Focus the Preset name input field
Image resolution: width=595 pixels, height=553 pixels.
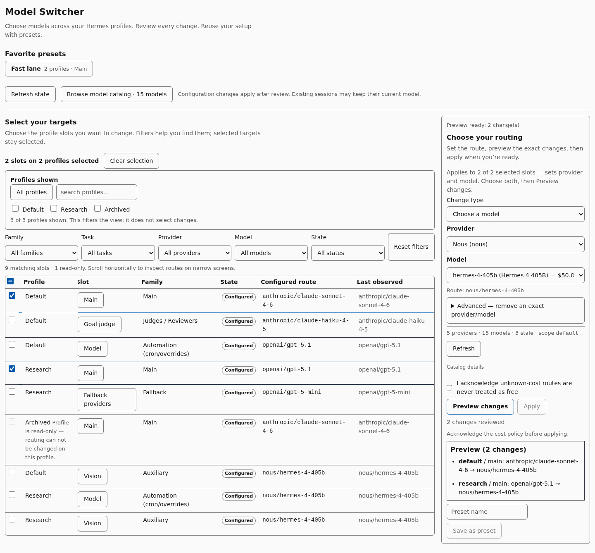(487, 512)
